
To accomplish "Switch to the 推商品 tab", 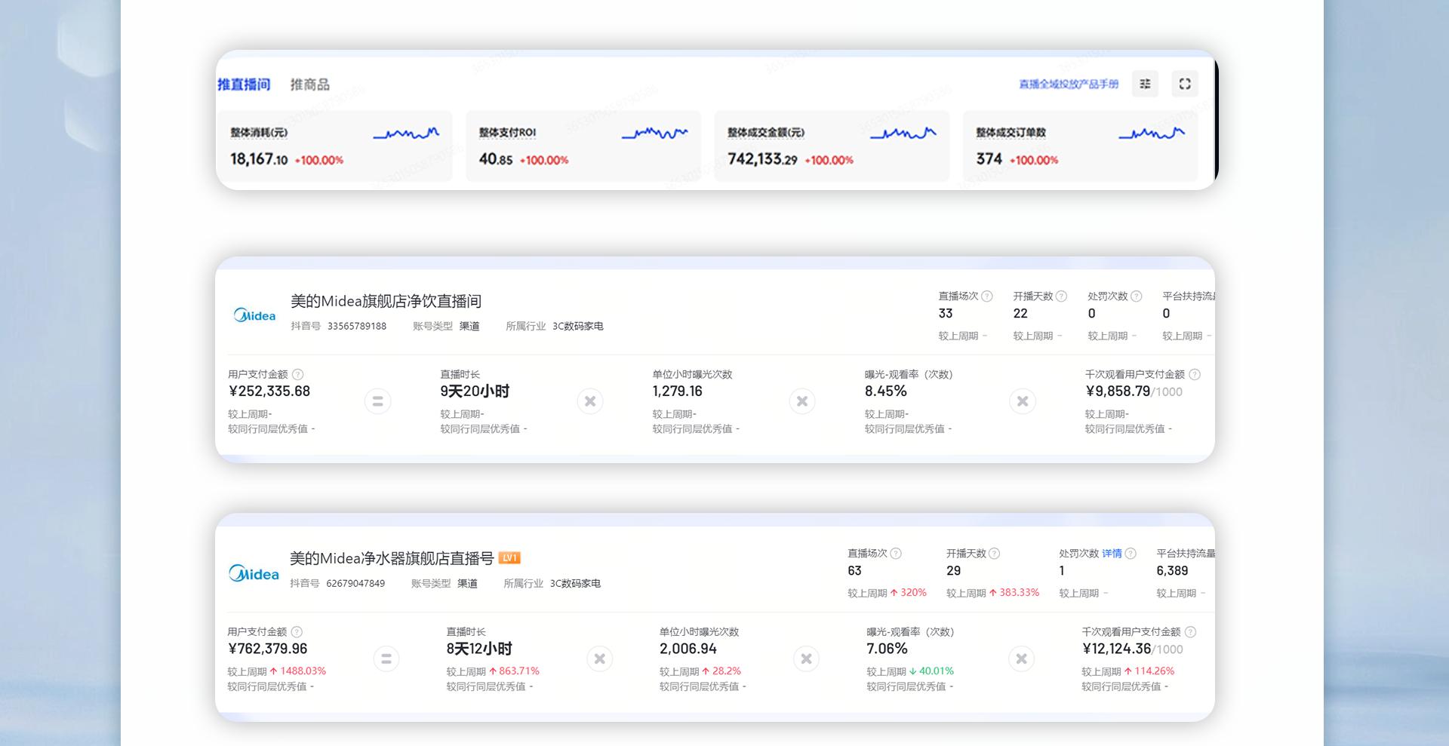I will pos(310,84).
